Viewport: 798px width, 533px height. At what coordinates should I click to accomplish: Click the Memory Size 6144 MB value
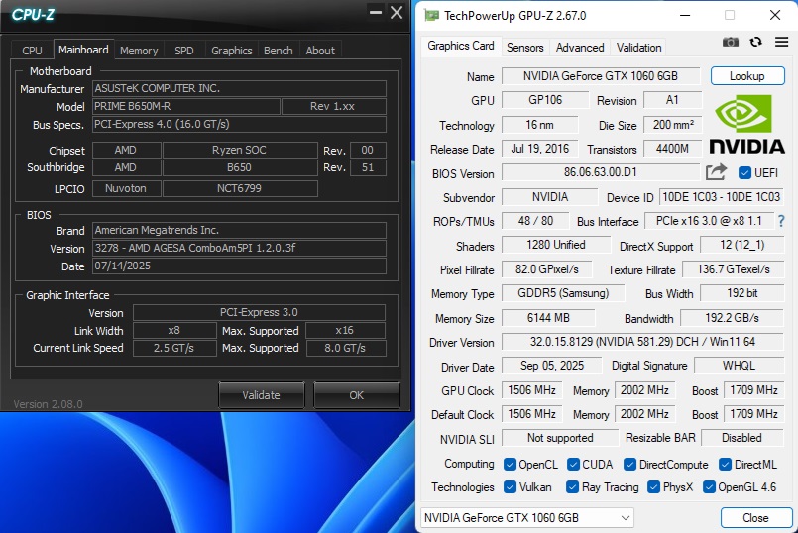pos(548,318)
